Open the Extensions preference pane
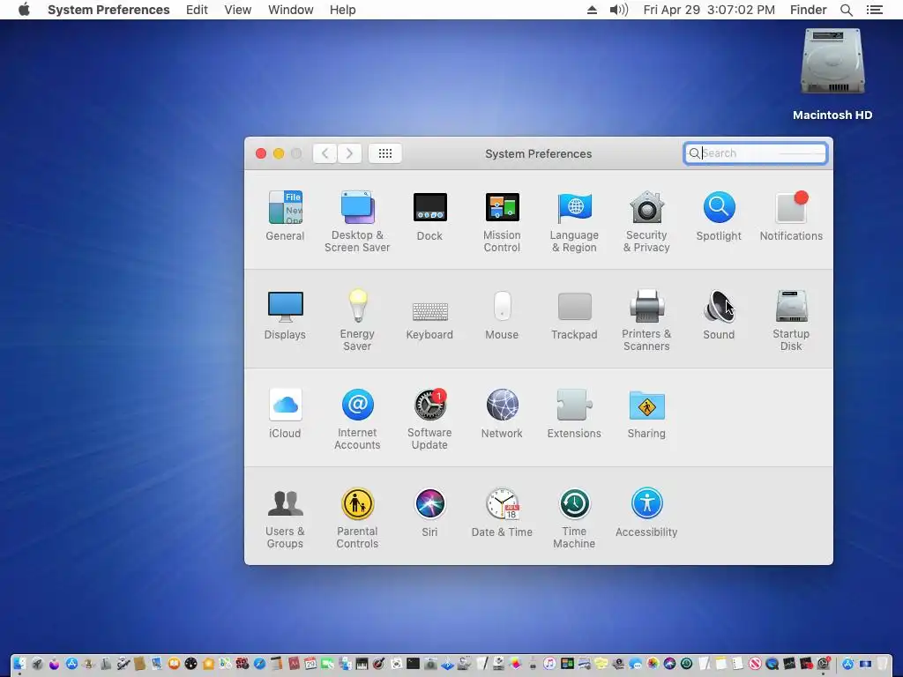The height and width of the screenshot is (677, 903). 574,414
